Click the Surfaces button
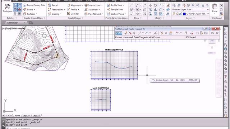 [30, 14]
